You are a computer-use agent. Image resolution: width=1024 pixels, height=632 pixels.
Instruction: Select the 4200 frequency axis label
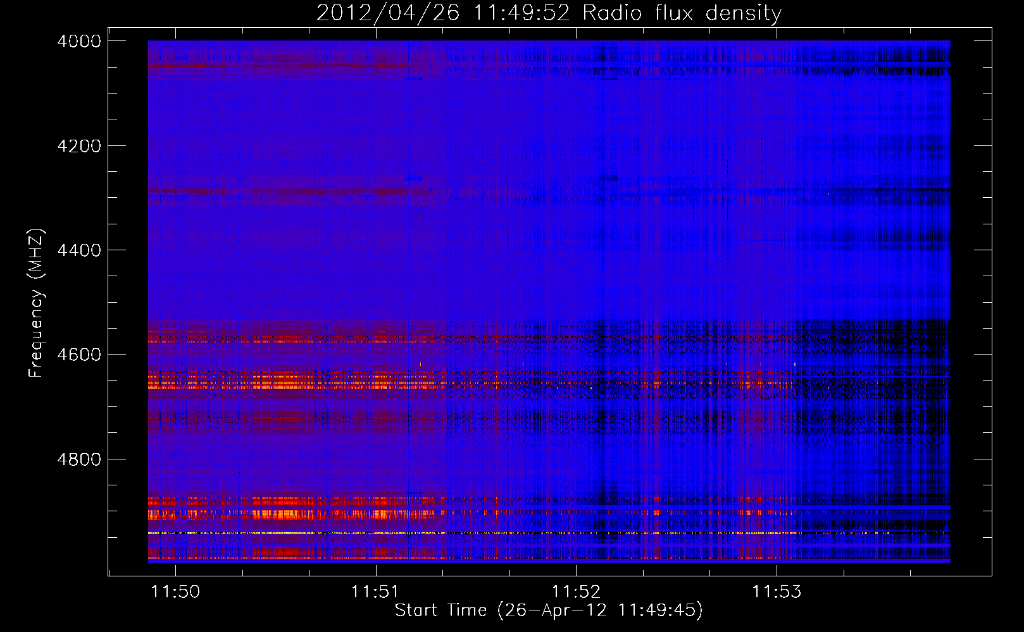click(x=79, y=146)
